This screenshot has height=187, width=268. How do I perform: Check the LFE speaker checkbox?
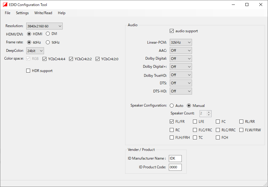[x=195, y=122]
